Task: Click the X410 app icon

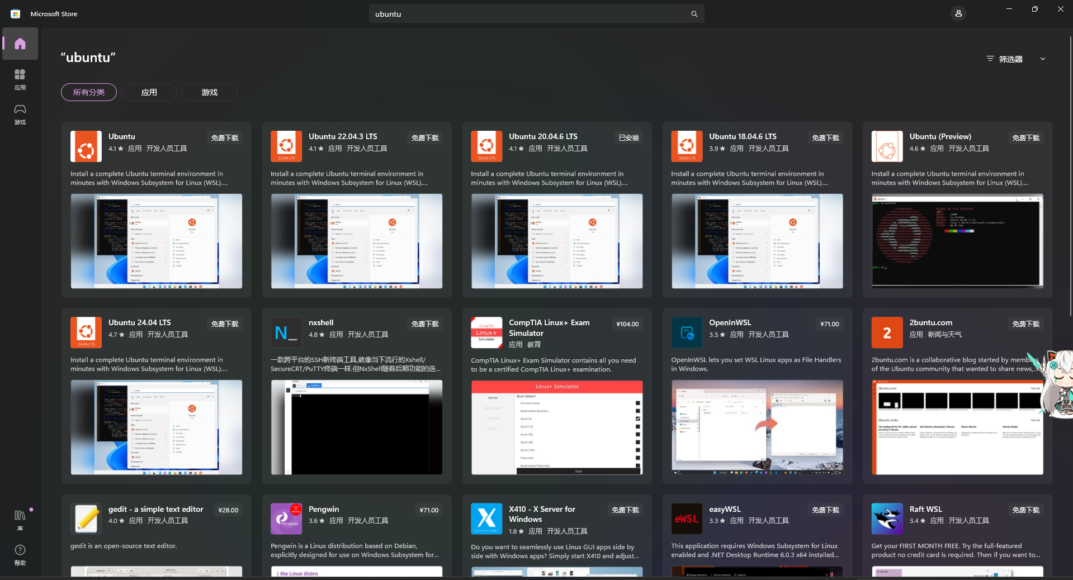Action: (x=486, y=519)
